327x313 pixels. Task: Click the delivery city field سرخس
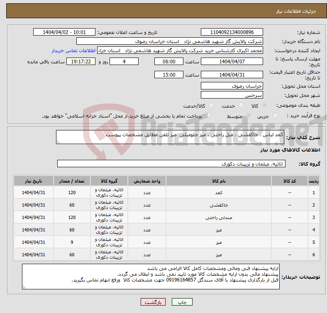[x=232, y=95]
